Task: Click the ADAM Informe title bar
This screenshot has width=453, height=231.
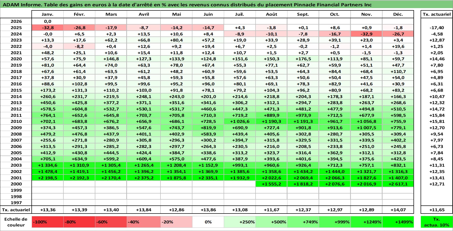Action: coord(226,5)
